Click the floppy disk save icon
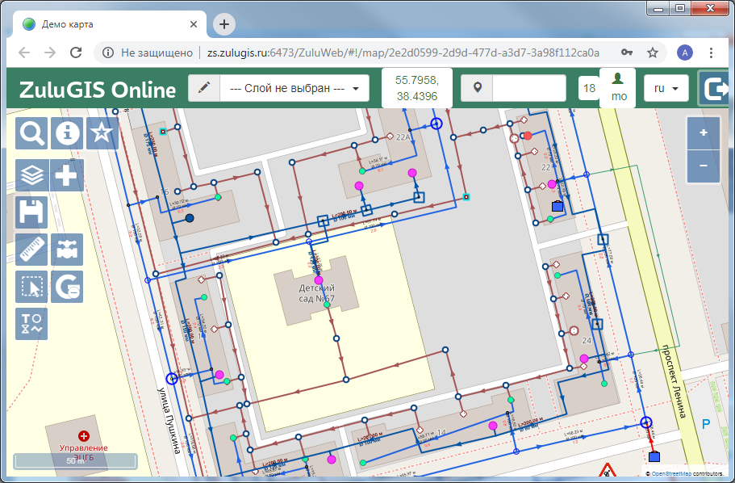 pos(32,213)
